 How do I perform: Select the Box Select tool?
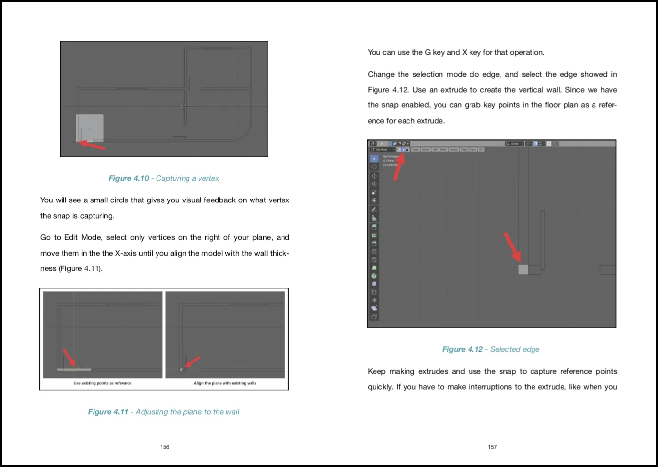click(x=374, y=159)
